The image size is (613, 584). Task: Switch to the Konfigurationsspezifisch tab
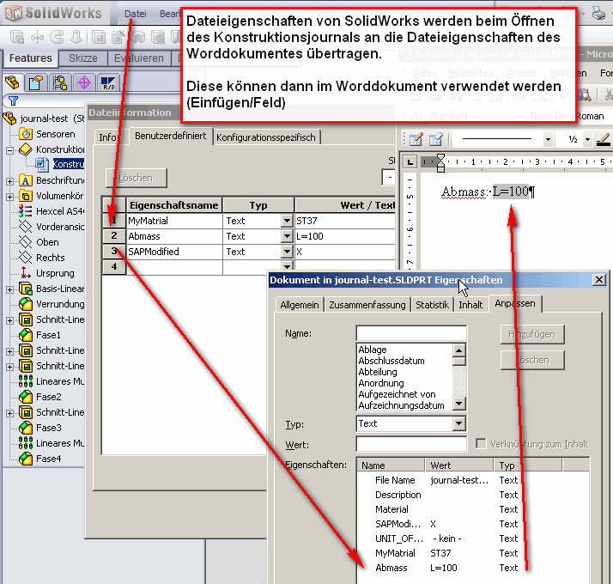(x=266, y=137)
